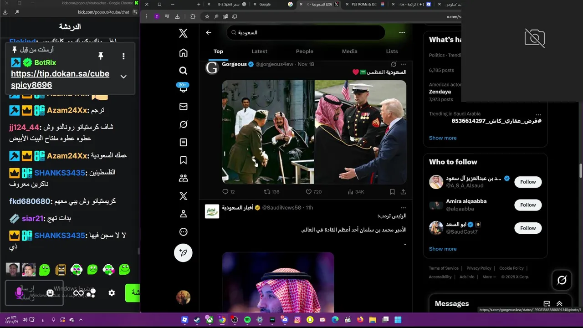Open Zendaya trending topic
Screen dimensions: 583x328
click(x=440, y=92)
